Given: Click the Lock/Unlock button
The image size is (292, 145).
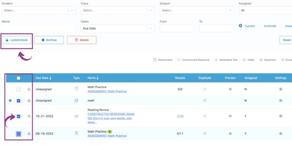Looking at the screenshot, I should pos(16,40).
